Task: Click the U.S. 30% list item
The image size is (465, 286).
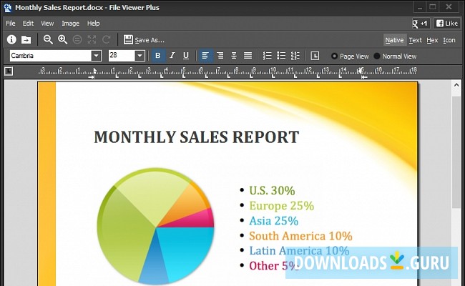Action: coord(272,191)
